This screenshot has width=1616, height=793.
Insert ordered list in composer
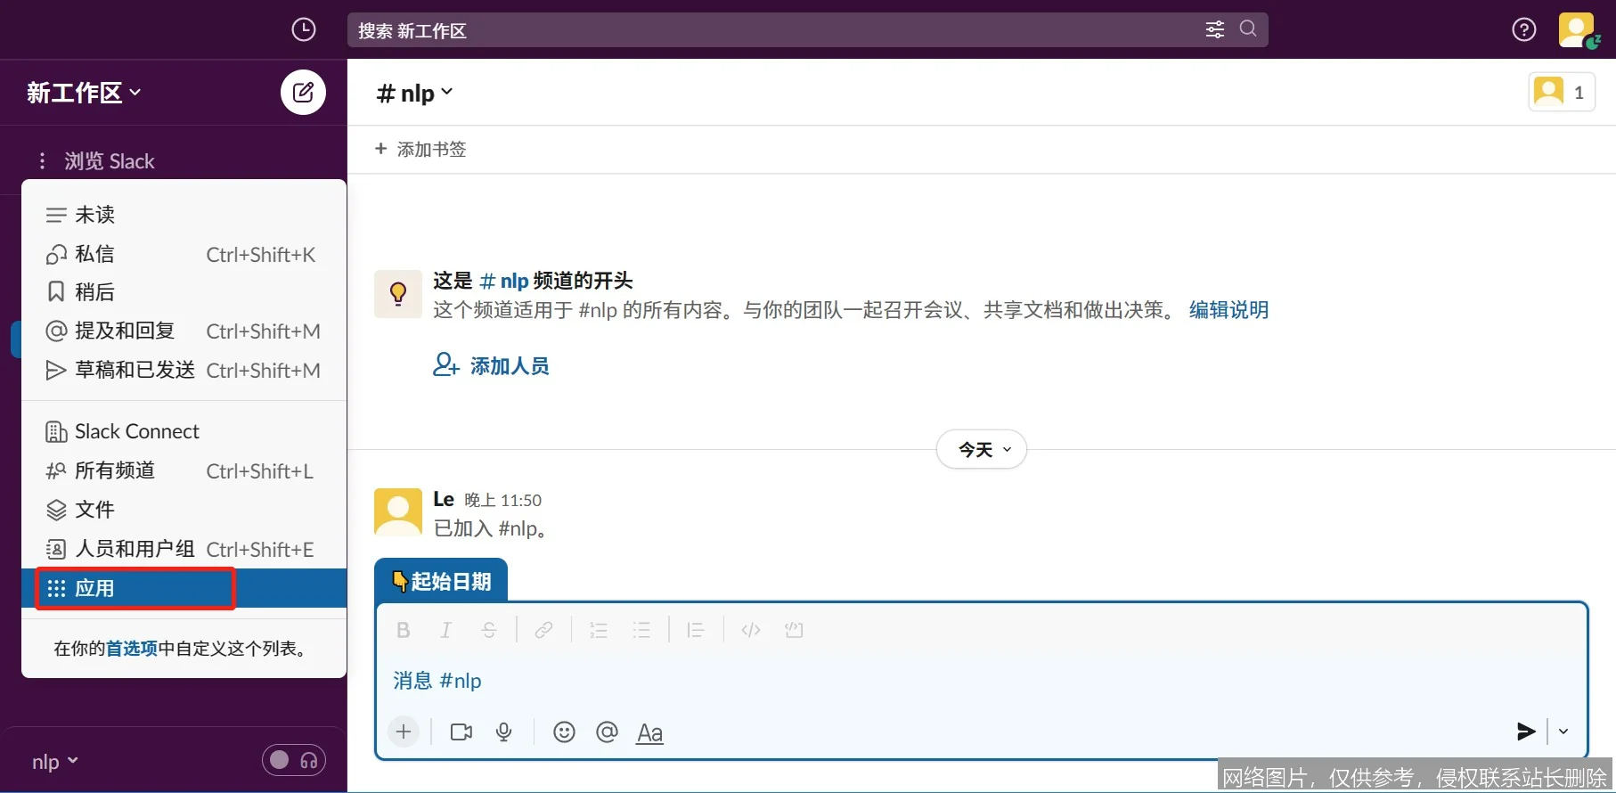(x=599, y=630)
